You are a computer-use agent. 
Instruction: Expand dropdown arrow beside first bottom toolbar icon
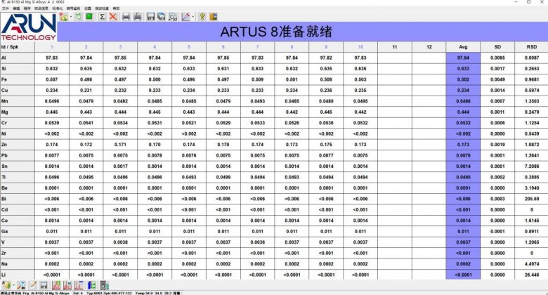[x=14, y=284]
